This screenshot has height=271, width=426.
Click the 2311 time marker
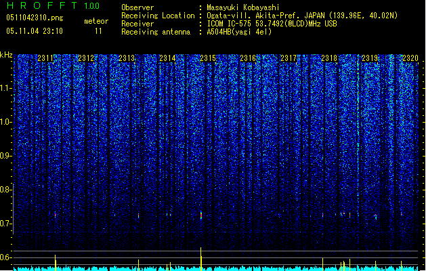click(x=45, y=58)
